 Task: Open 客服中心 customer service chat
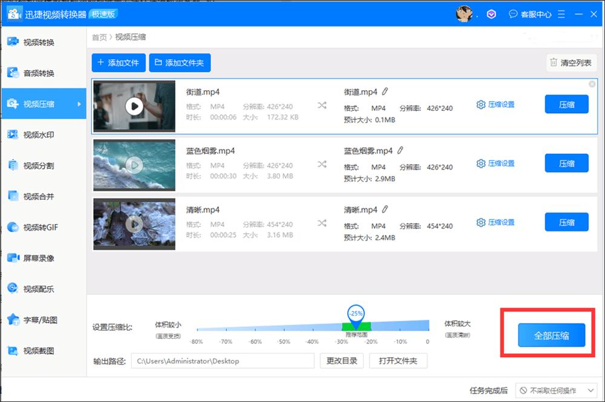click(x=532, y=14)
